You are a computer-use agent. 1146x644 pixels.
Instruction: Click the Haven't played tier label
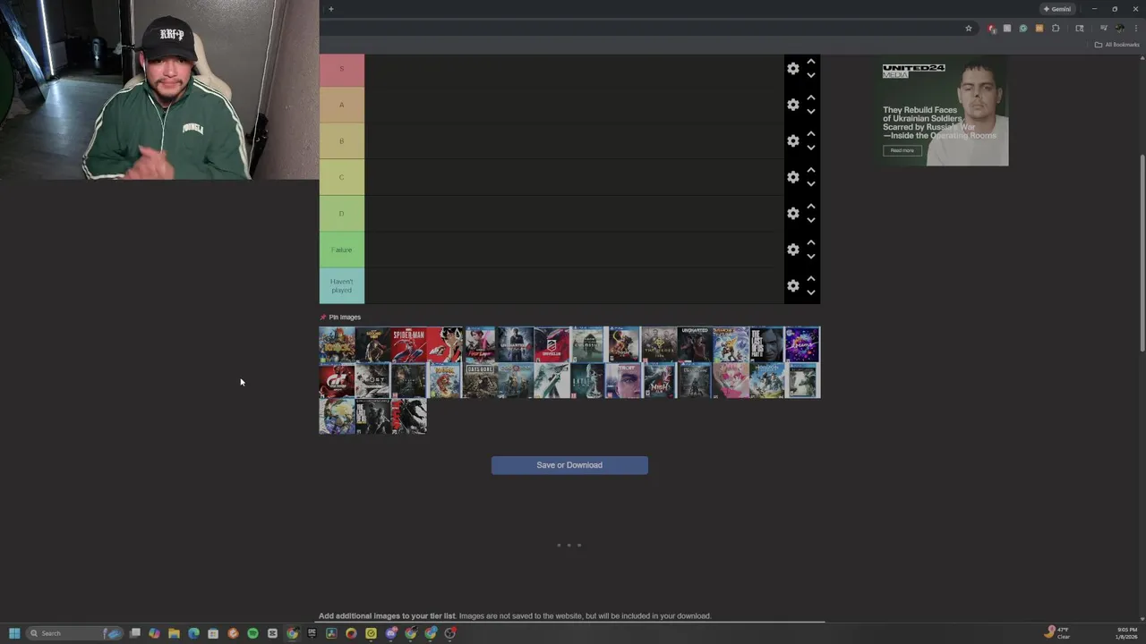click(x=341, y=285)
